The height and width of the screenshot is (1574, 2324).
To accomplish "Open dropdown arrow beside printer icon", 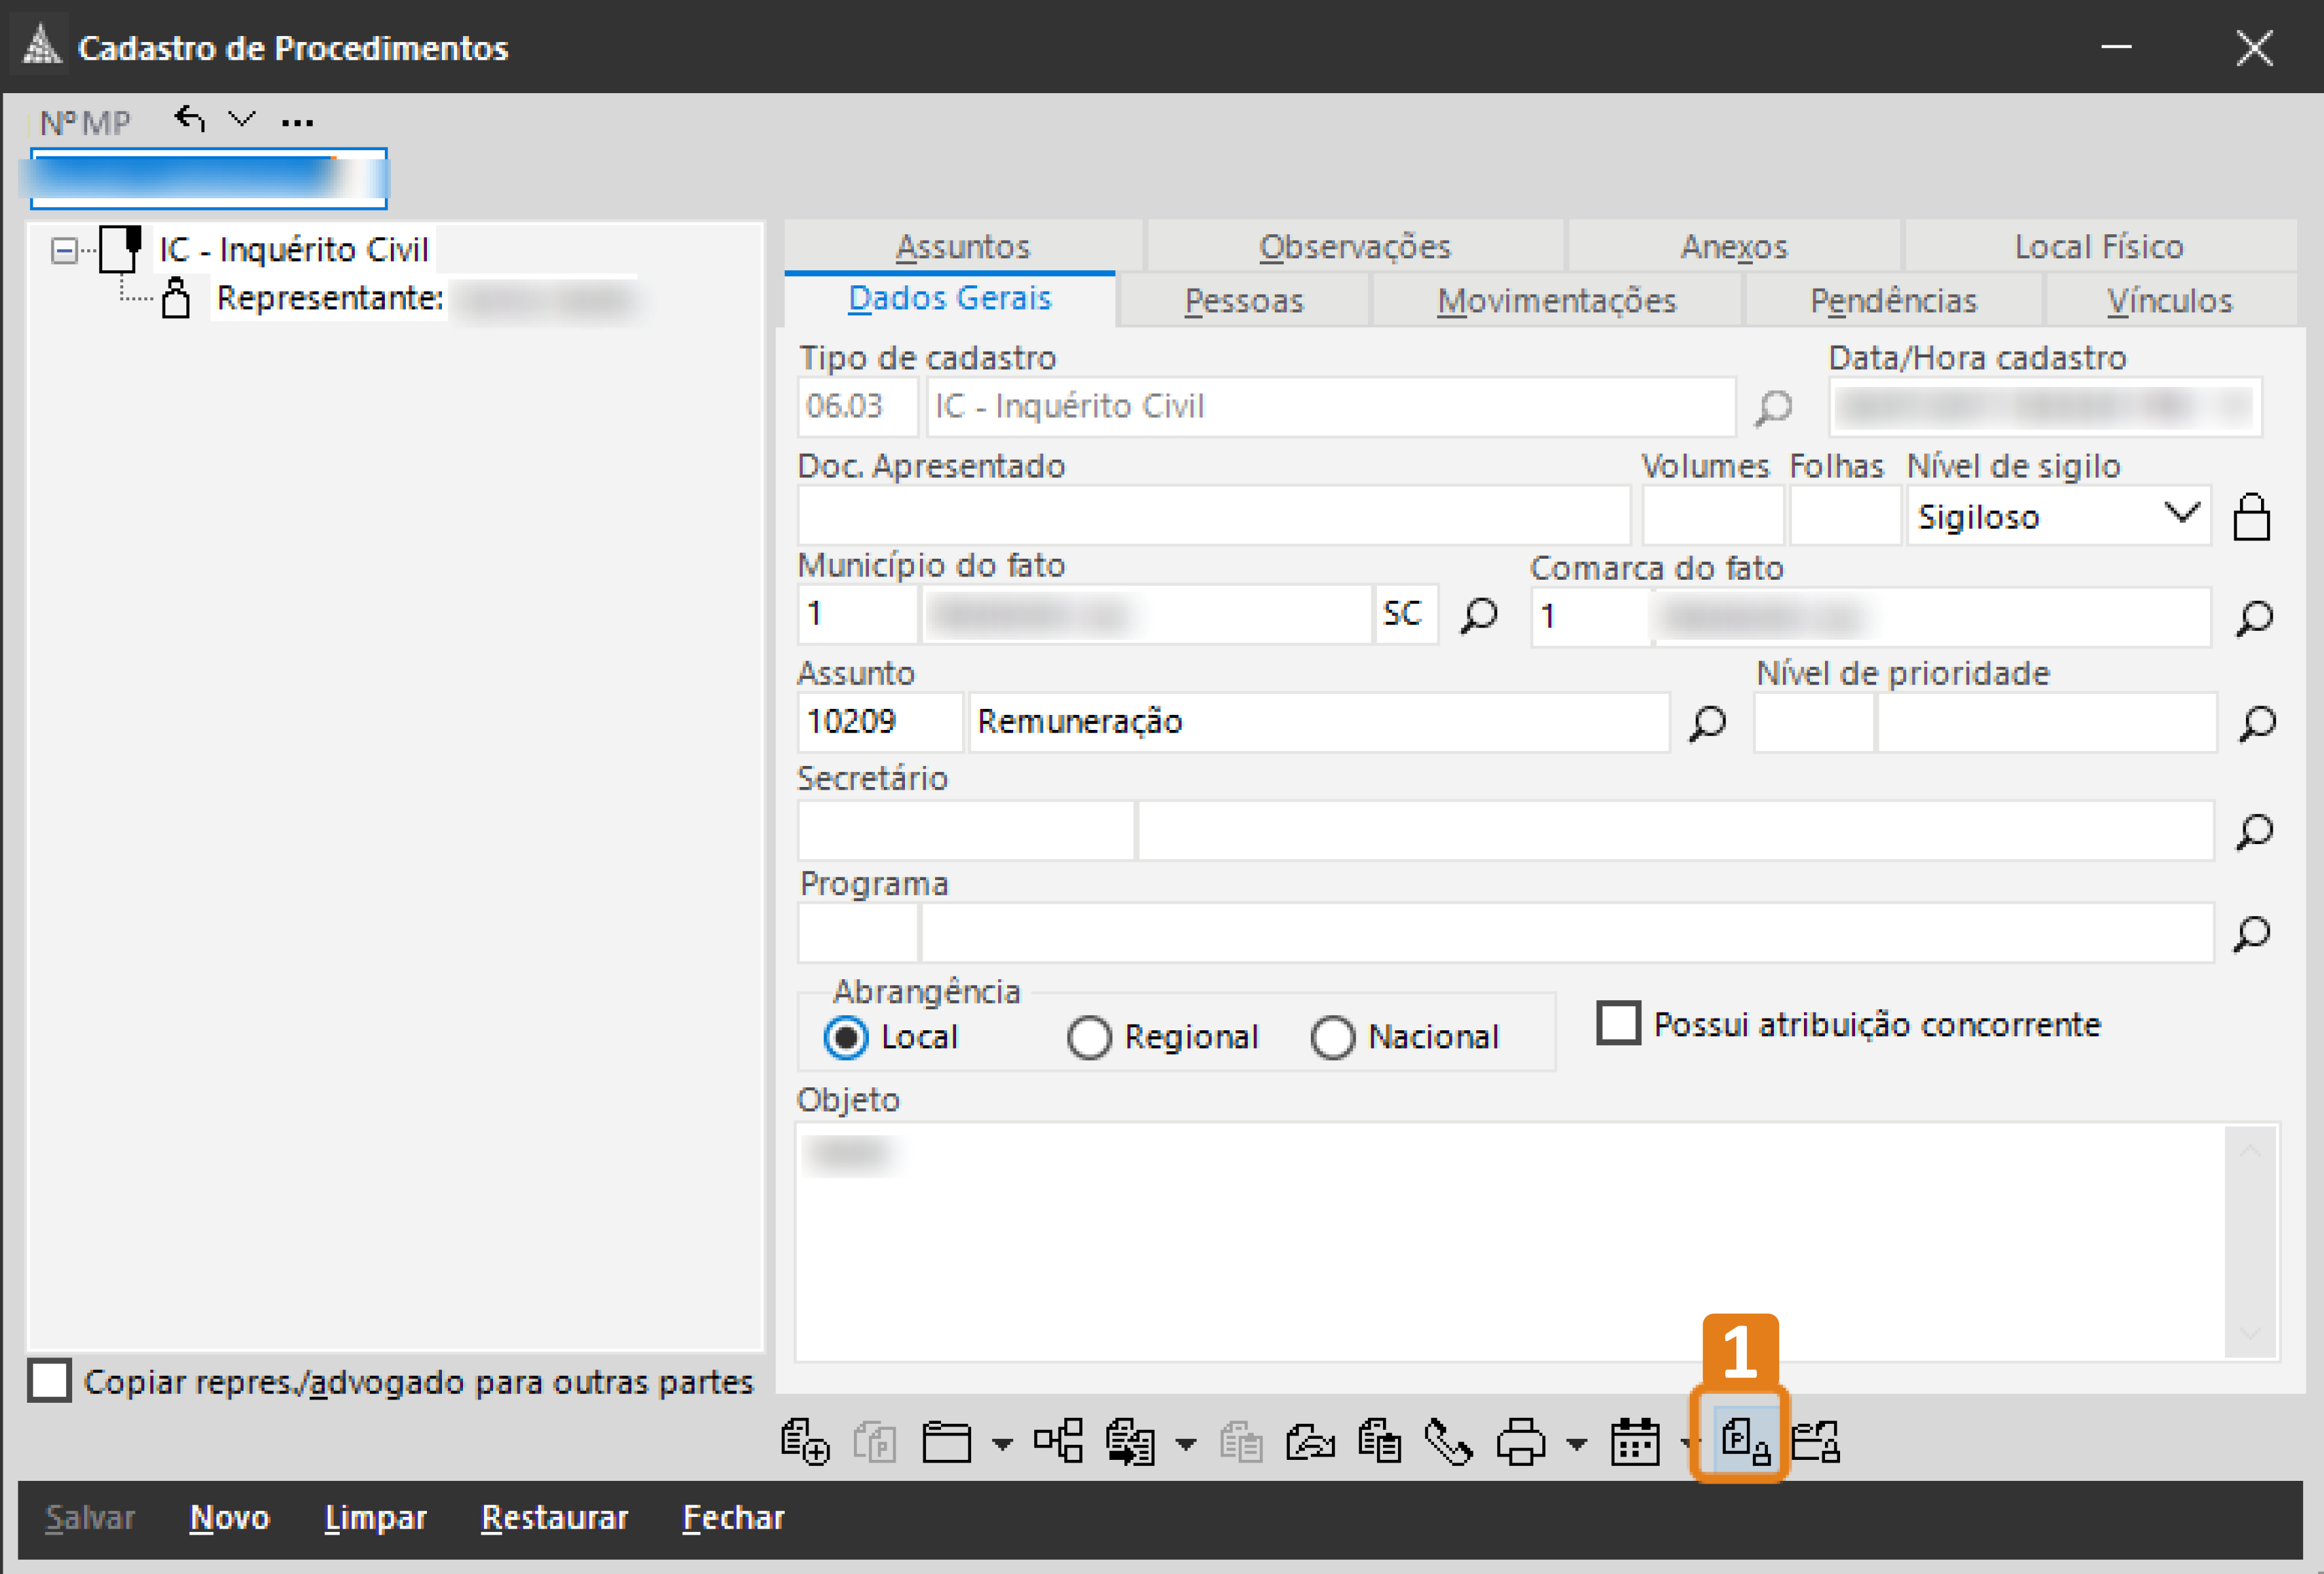I will pos(1576,1443).
